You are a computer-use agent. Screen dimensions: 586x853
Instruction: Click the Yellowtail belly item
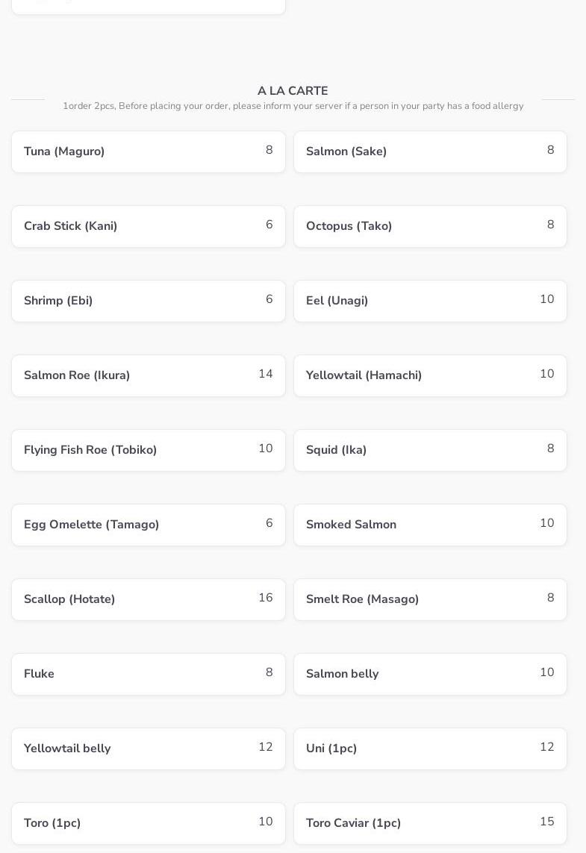[x=148, y=749]
